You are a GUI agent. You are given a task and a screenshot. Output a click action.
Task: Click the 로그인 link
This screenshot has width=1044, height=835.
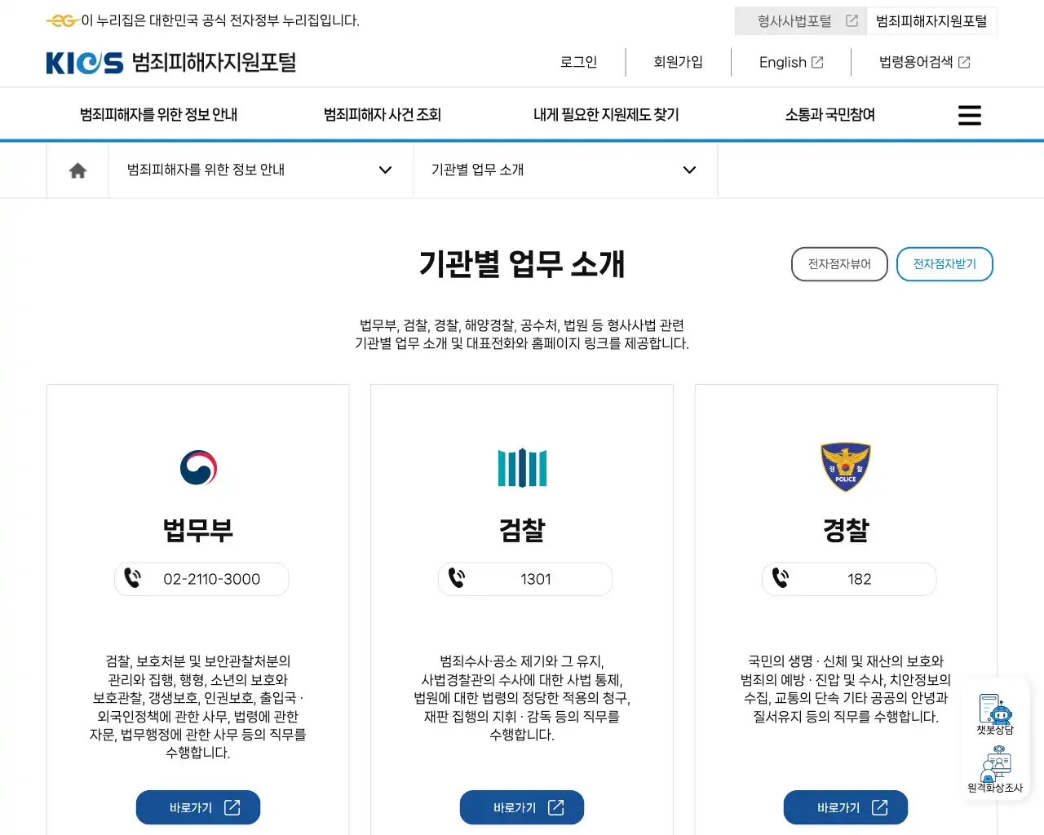point(579,62)
